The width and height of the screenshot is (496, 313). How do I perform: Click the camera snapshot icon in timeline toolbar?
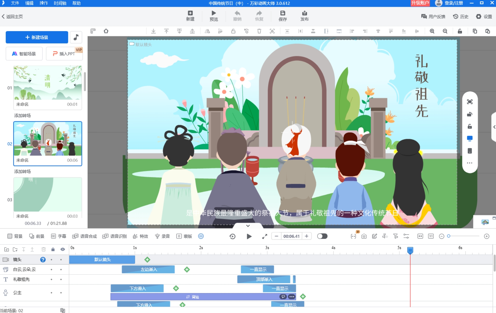click(364, 236)
